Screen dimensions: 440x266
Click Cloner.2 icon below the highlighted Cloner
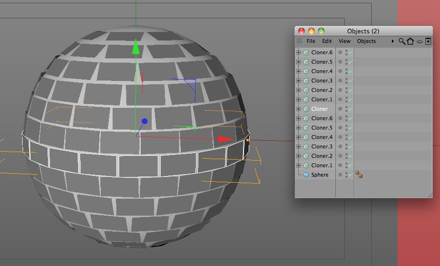(x=306, y=156)
